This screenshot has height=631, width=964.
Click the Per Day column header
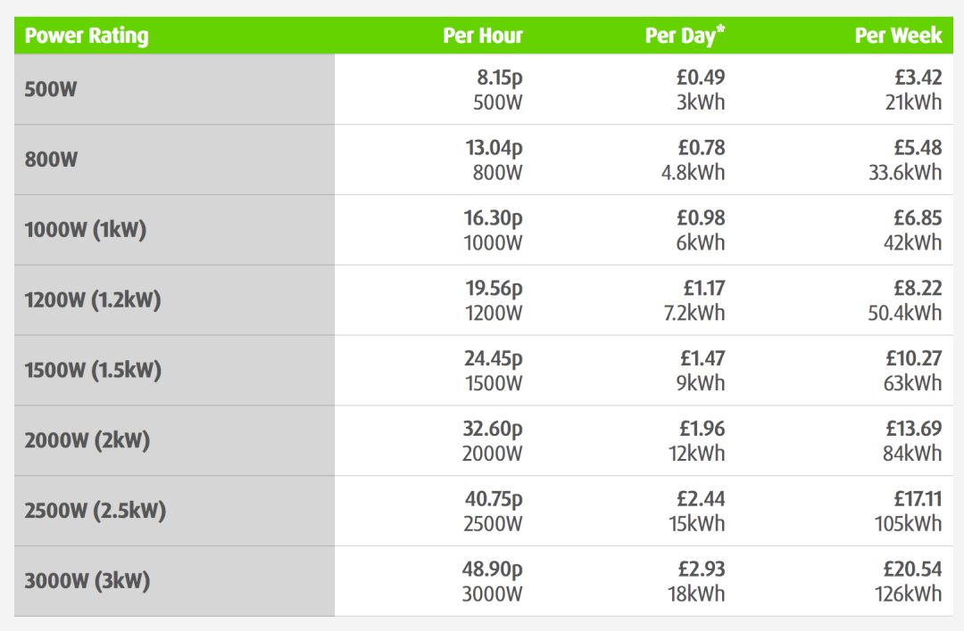tap(685, 37)
